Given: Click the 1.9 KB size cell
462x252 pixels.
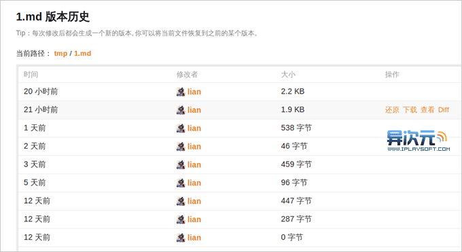Looking at the screenshot, I should (x=293, y=109).
